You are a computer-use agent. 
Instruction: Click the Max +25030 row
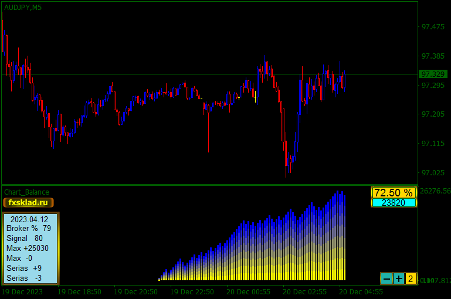pyautogui.click(x=28, y=248)
